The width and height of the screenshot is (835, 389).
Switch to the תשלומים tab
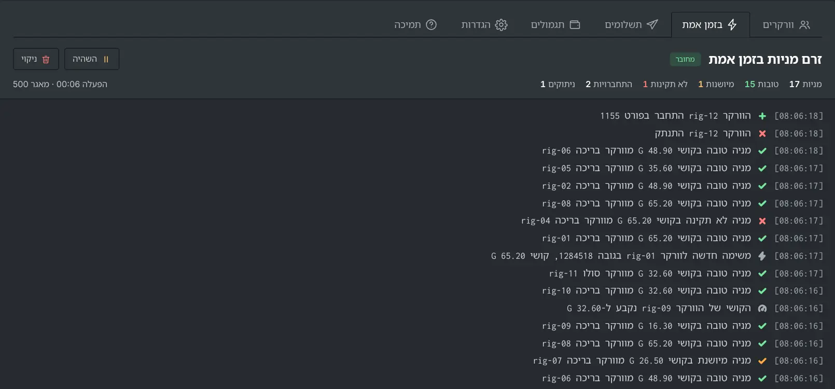coord(631,25)
